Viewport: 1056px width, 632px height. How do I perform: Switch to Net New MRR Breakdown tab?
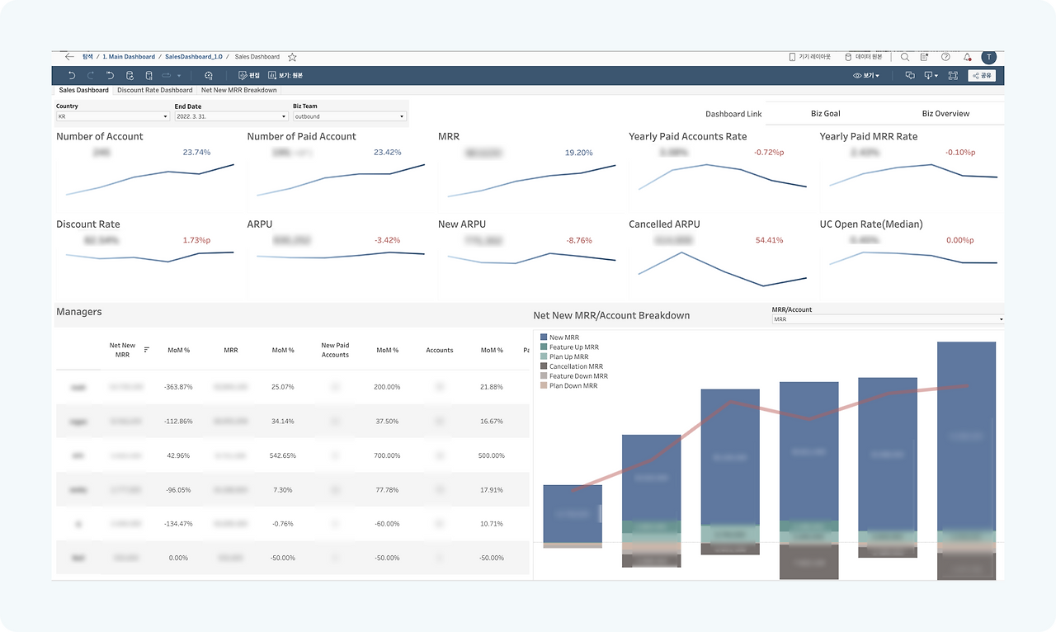pos(239,90)
